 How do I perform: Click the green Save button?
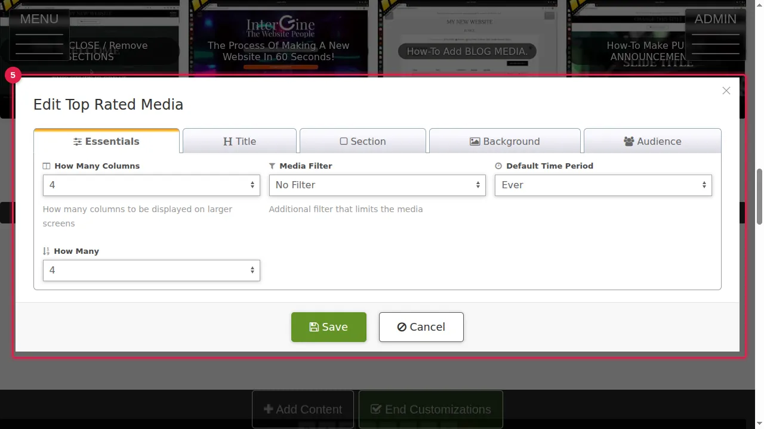[329, 327]
